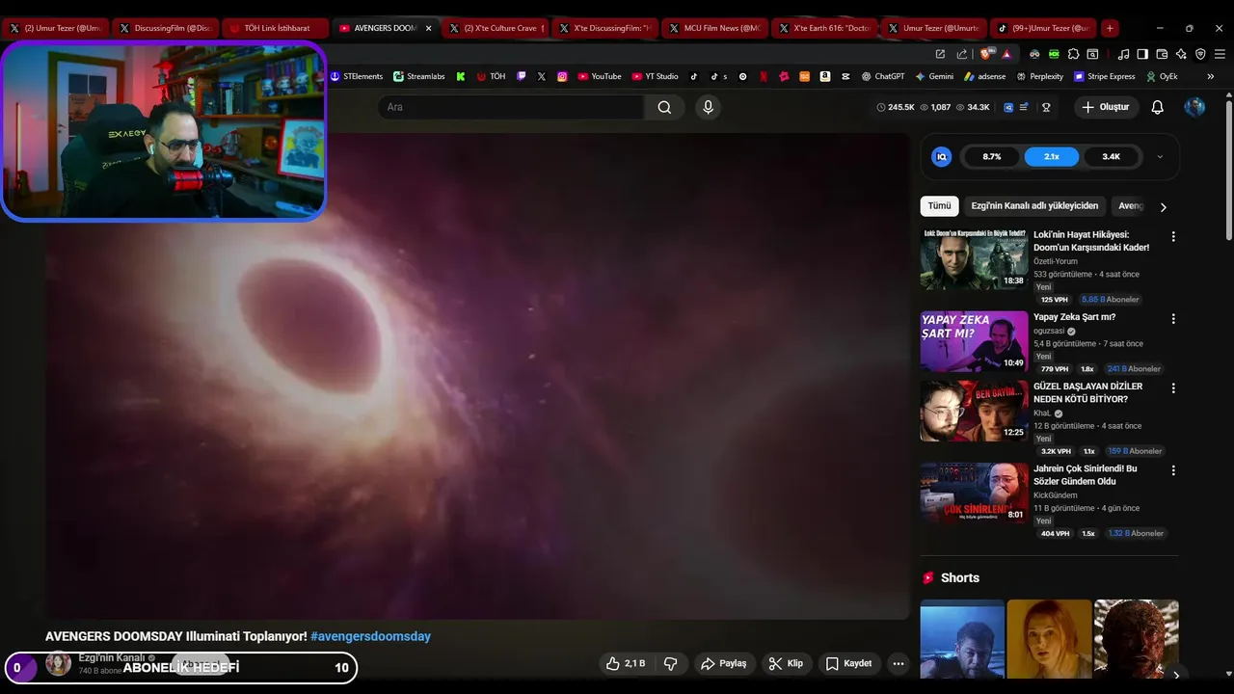Select Ezgi'nin Kanalı adlı yükleyiciden chip
The height and width of the screenshot is (694, 1234).
pos(1034,205)
